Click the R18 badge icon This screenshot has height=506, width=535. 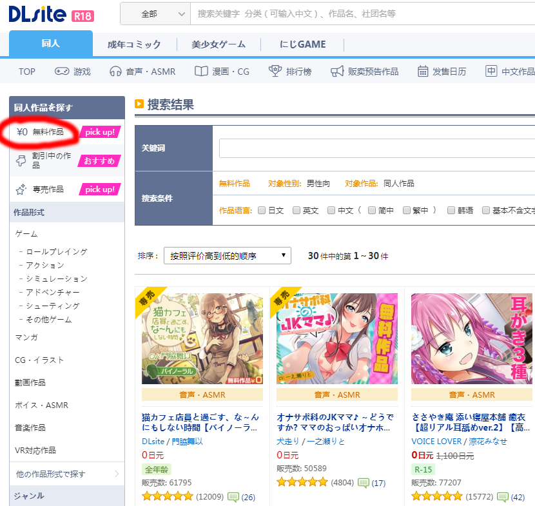[83, 15]
